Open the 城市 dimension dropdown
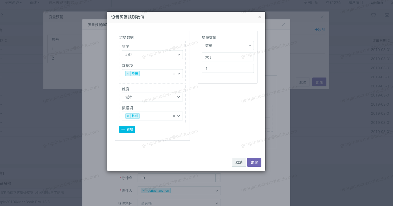This screenshot has height=206, width=393. (152, 97)
